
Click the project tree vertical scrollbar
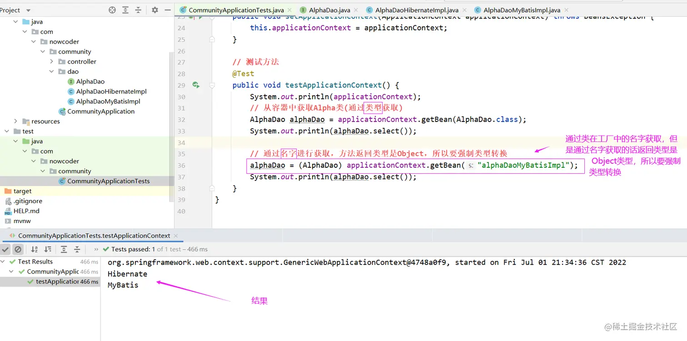tap(172, 127)
